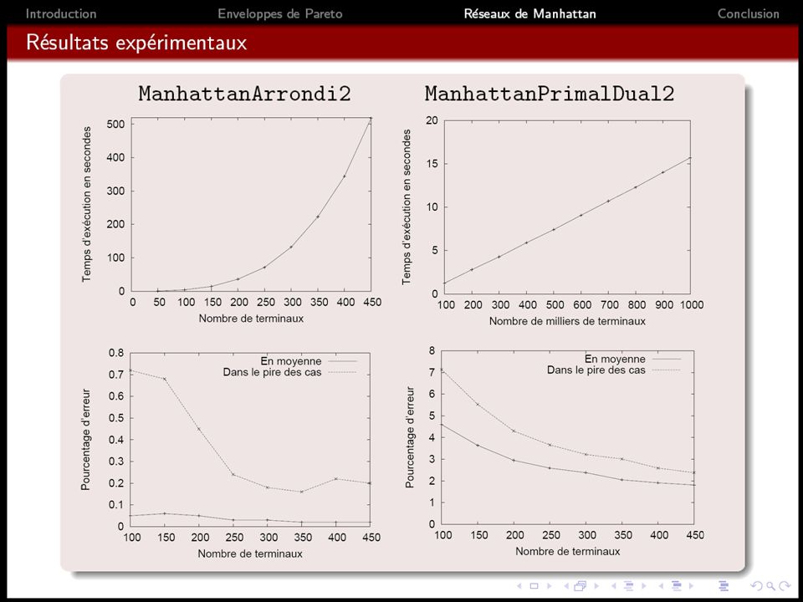Click 'Nombre de milliers de terminaux' axis label
Viewport: 803px width, 602px height.
567,321
